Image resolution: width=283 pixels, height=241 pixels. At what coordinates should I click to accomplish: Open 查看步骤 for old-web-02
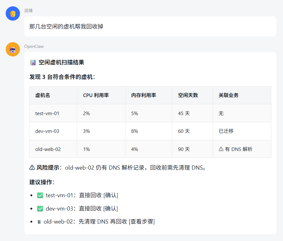tap(142, 222)
